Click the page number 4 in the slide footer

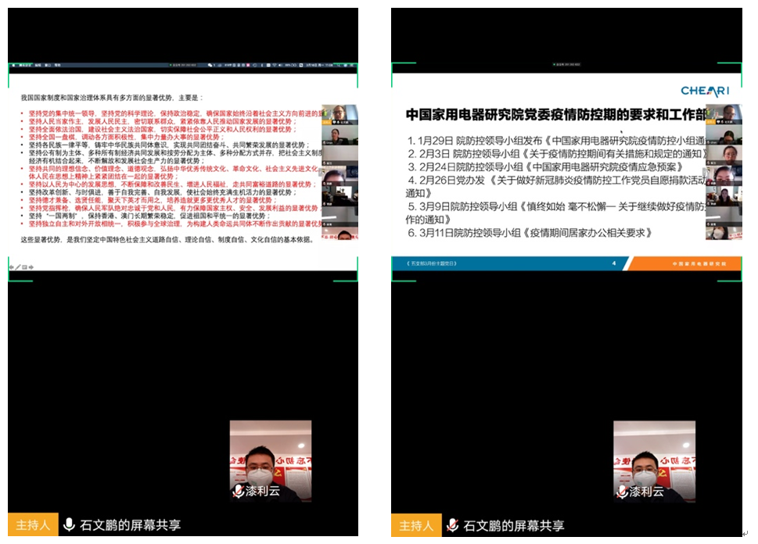point(614,263)
